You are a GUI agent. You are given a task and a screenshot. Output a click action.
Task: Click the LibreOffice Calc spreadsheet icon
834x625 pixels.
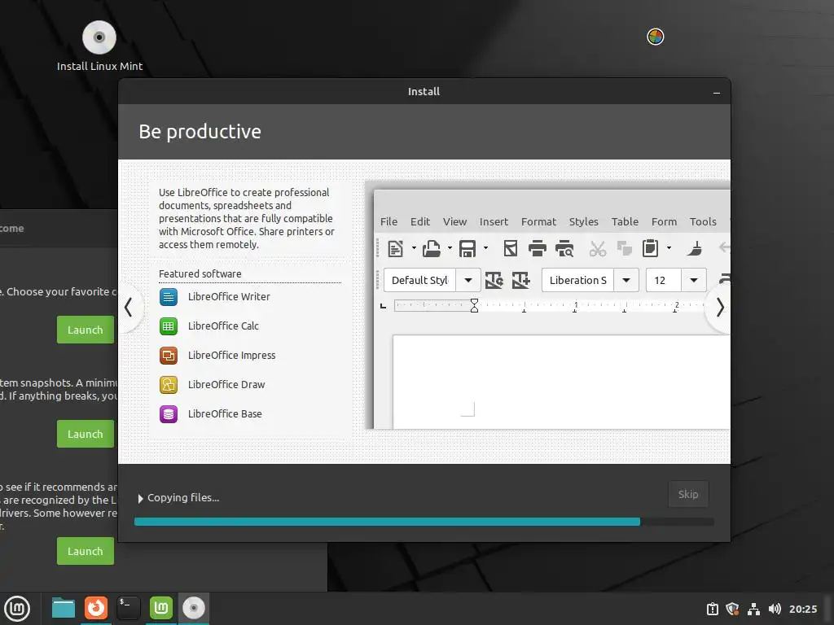coord(169,326)
